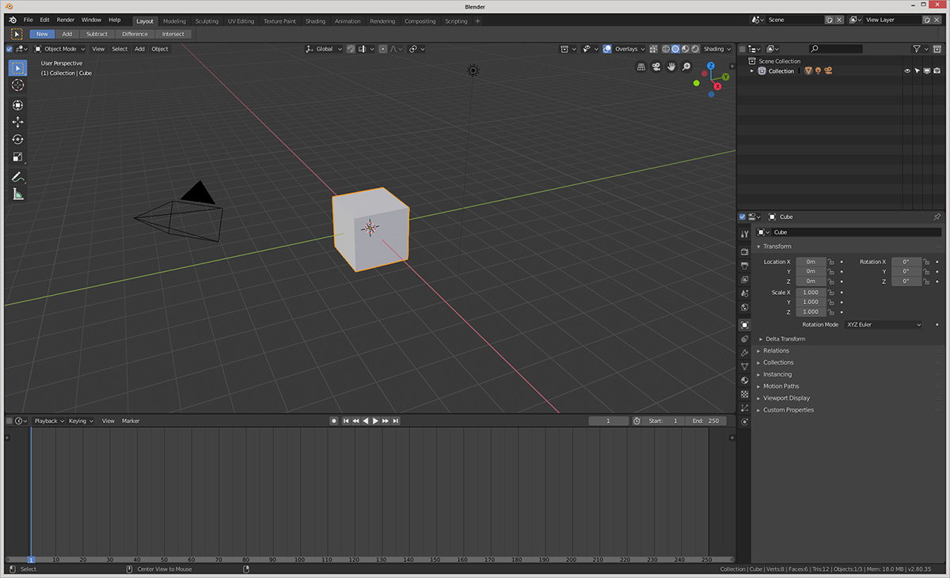The width and height of the screenshot is (950, 578).
Task: Select the Scale tool in toolbar
Action: pos(17,157)
